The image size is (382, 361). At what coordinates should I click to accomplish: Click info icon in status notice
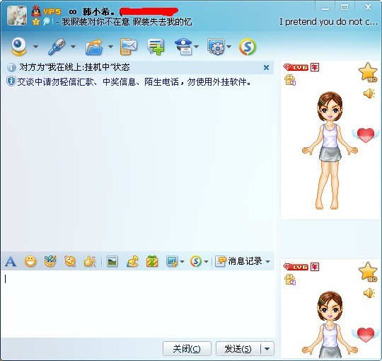(11, 67)
